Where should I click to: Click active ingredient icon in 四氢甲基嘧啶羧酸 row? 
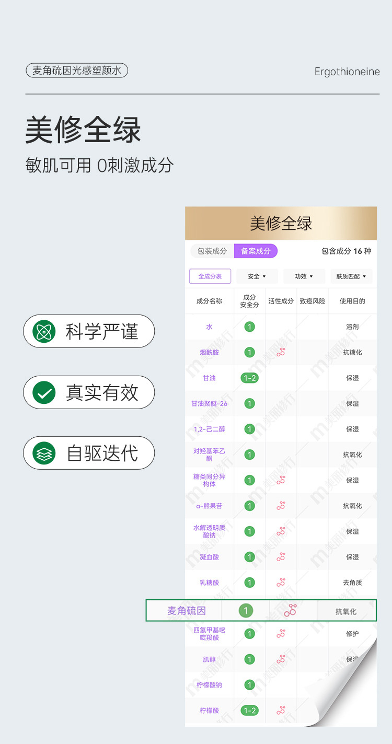[281, 634]
